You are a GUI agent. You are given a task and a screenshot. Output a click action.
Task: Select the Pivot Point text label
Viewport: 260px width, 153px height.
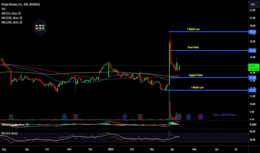193,47
